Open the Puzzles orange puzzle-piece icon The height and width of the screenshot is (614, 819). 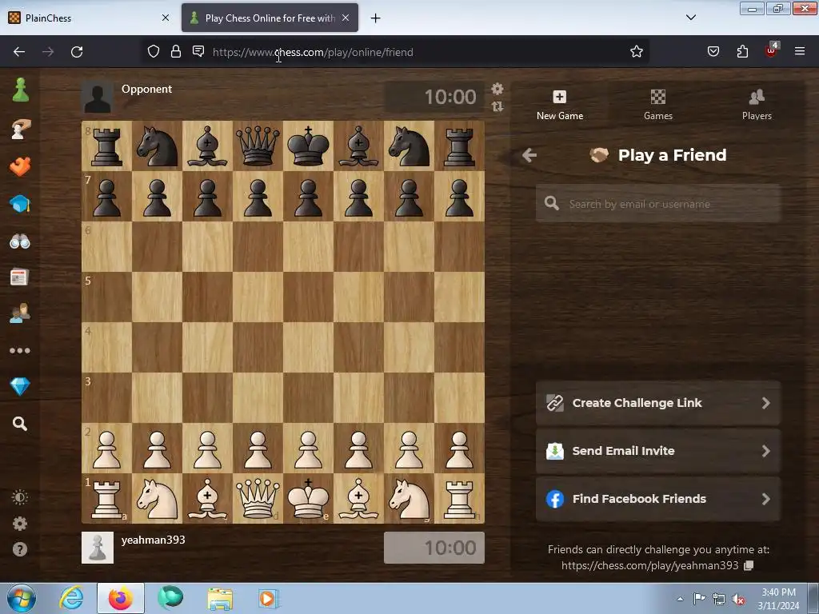pyautogui.click(x=20, y=166)
